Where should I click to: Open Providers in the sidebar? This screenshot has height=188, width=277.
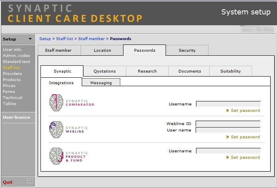12,73
